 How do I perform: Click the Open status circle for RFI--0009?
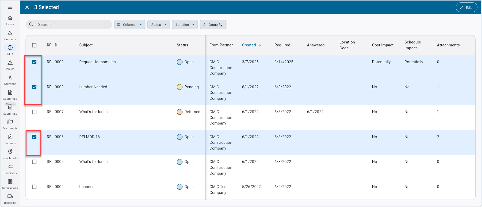[180, 62]
